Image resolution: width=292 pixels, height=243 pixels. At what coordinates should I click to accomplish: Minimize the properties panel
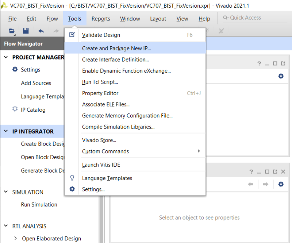tap(259, 173)
